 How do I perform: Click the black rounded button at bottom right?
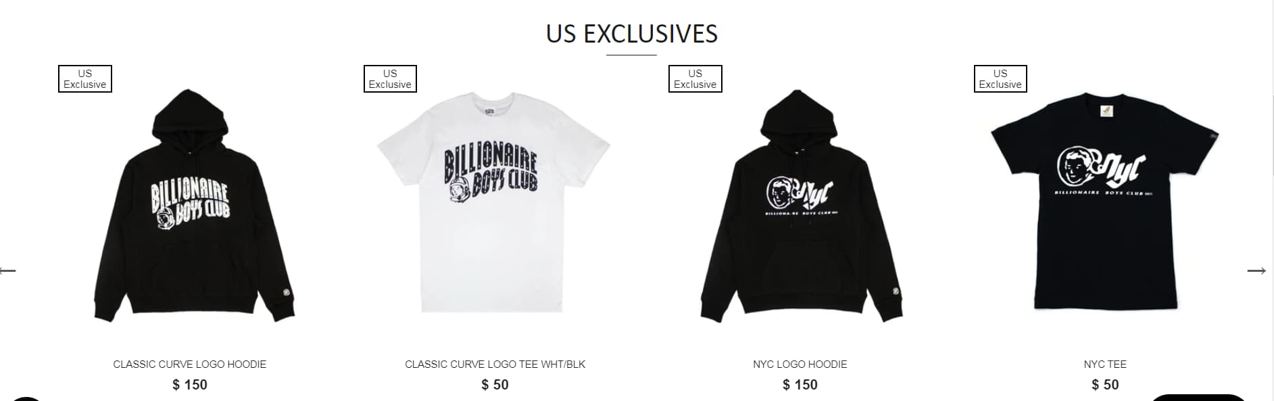1198,398
